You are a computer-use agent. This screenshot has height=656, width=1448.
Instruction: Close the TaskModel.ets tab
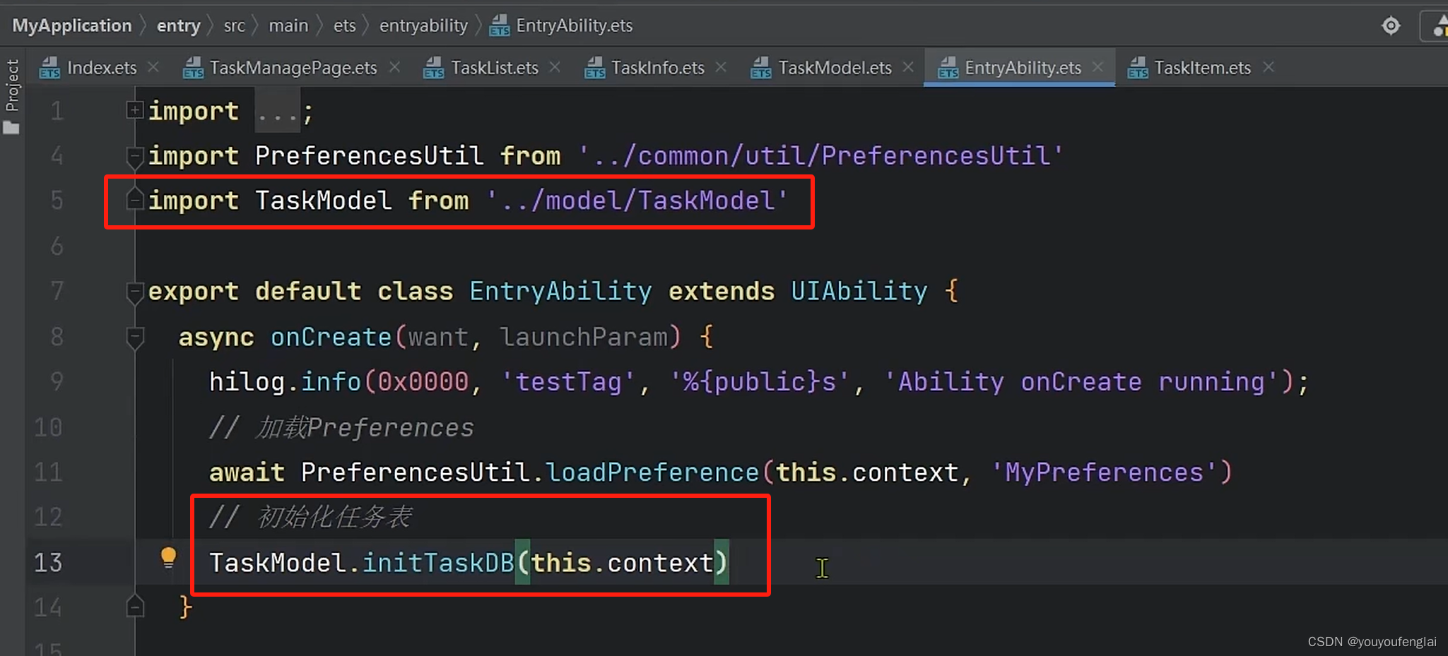tap(908, 67)
